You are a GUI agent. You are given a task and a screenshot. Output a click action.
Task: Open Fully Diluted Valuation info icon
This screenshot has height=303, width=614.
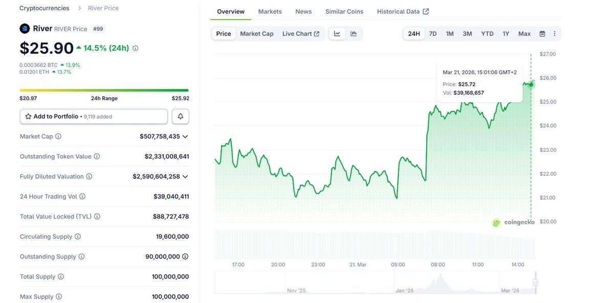(89, 176)
